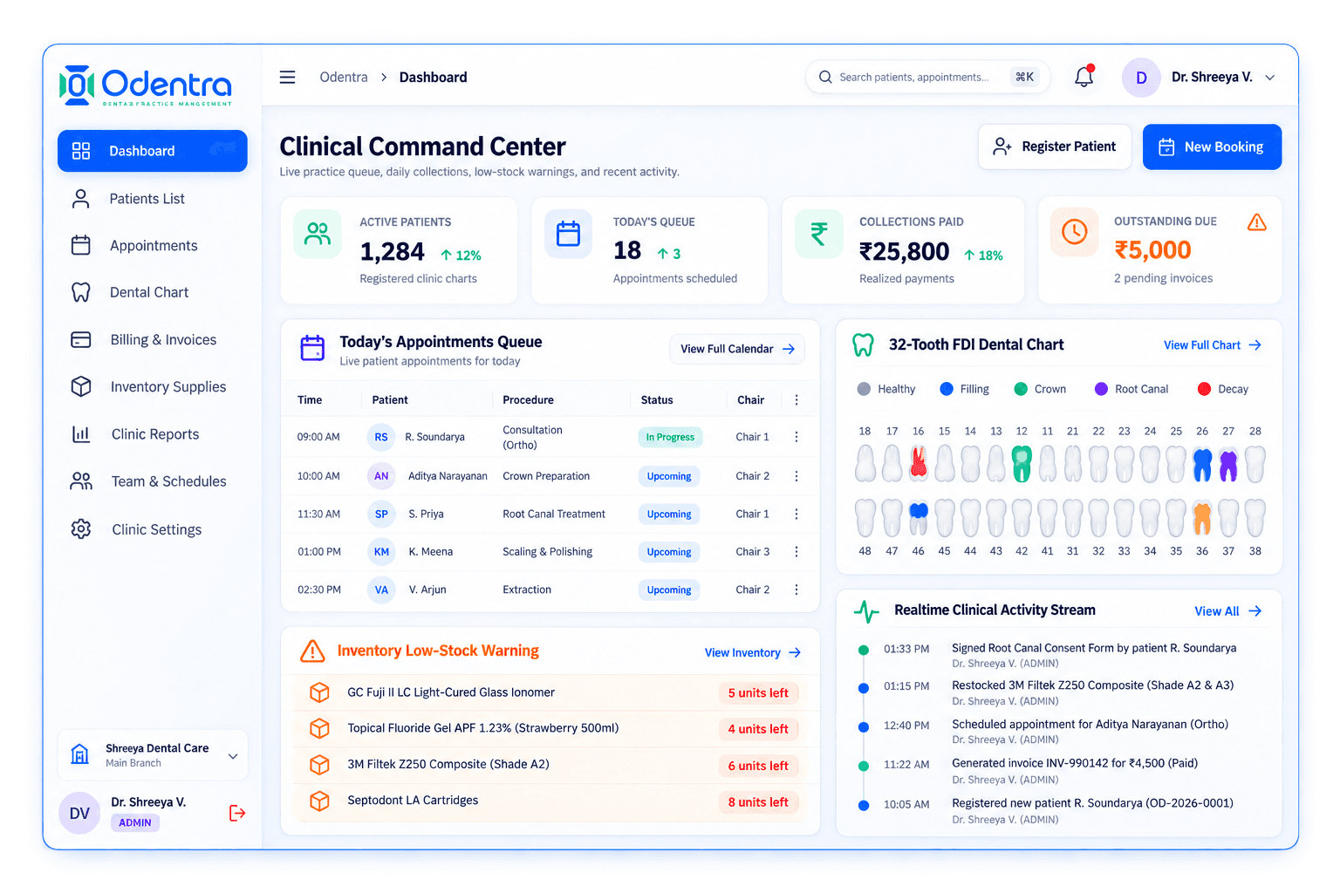
Task: Click the In Progress status badge
Action: [670, 437]
